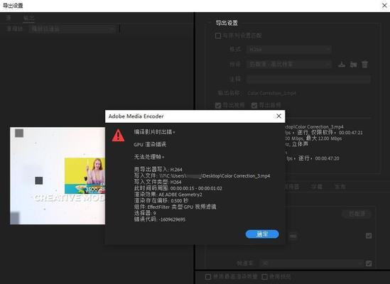Switch to the 字幕 tab

(316, 187)
